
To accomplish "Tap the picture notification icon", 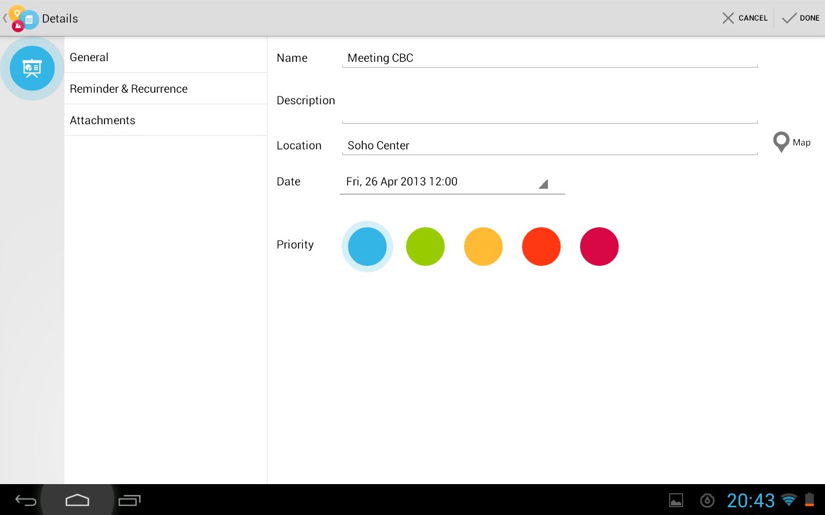I will point(676,500).
